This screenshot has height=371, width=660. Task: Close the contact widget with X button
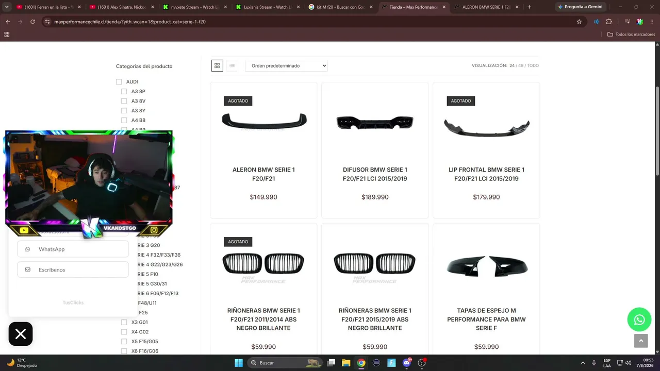tap(21, 334)
